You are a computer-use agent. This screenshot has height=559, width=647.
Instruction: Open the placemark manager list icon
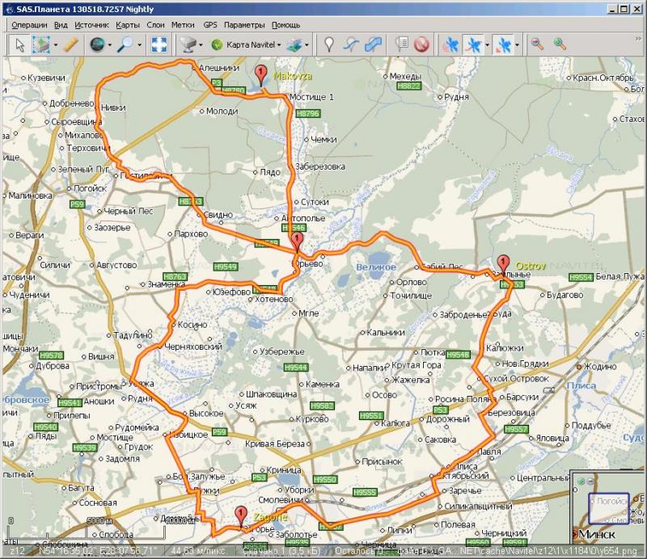point(401,44)
